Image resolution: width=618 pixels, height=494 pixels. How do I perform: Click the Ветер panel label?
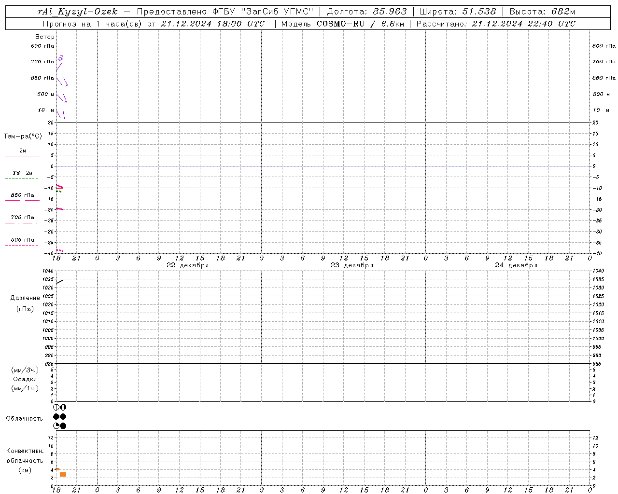tap(44, 37)
